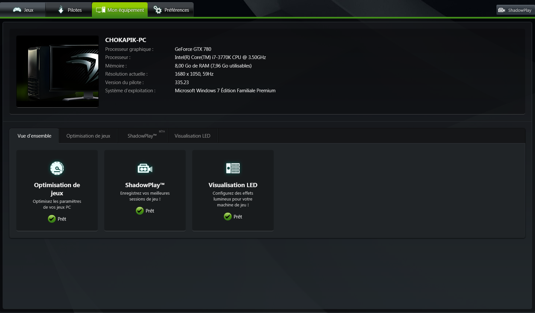
Task: Click the Mémoire label
Action: coord(116,66)
